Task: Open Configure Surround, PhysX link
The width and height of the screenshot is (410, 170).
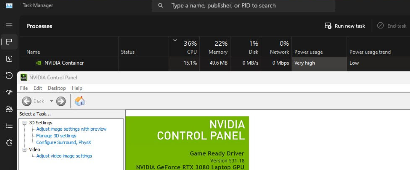Action: tap(64, 142)
